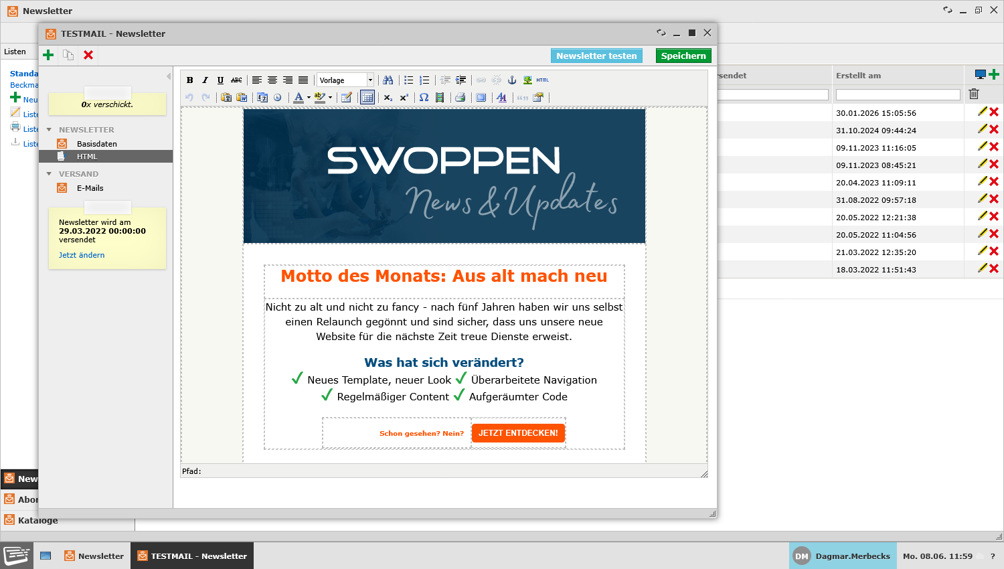Click the newsletter header banner image
Screen dimensions: 1004x569
(444, 176)
